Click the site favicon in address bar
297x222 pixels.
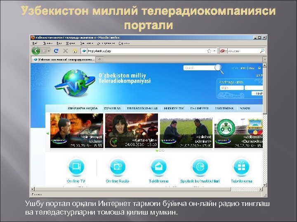click(x=84, y=51)
